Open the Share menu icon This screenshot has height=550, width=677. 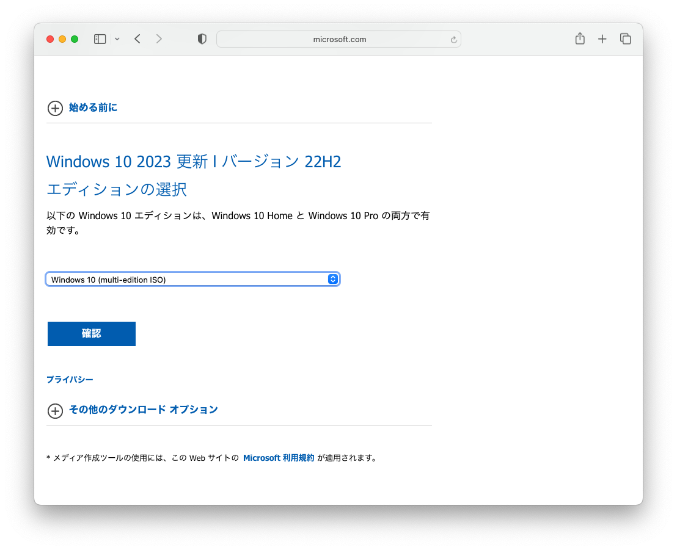click(x=579, y=38)
